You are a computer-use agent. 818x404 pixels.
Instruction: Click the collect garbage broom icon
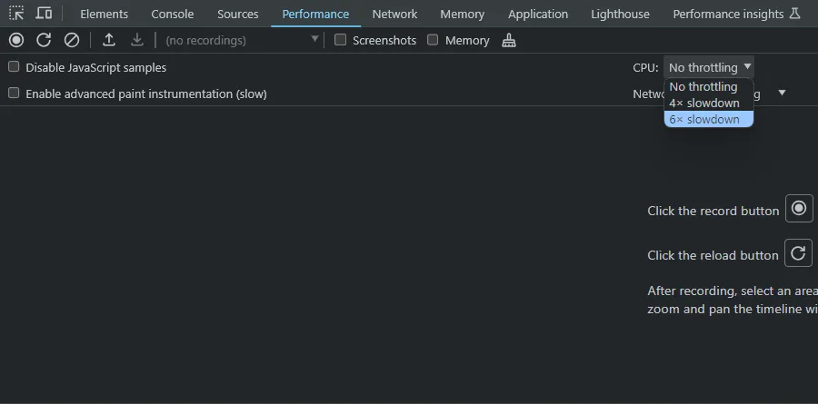pos(509,40)
